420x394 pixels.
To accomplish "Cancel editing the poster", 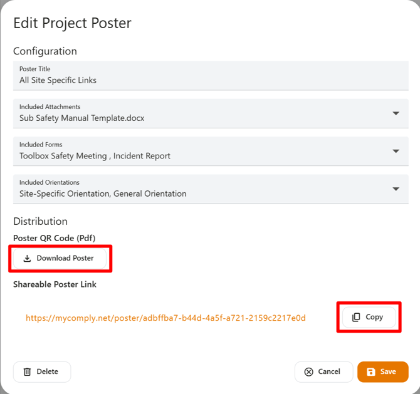I will [323, 372].
